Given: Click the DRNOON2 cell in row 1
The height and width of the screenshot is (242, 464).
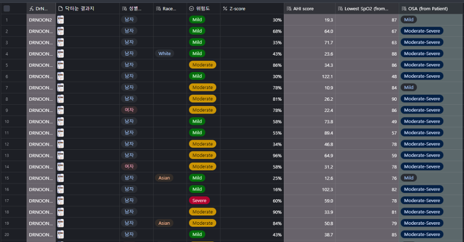Looking at the screenshot, I should tap(41, 20).
